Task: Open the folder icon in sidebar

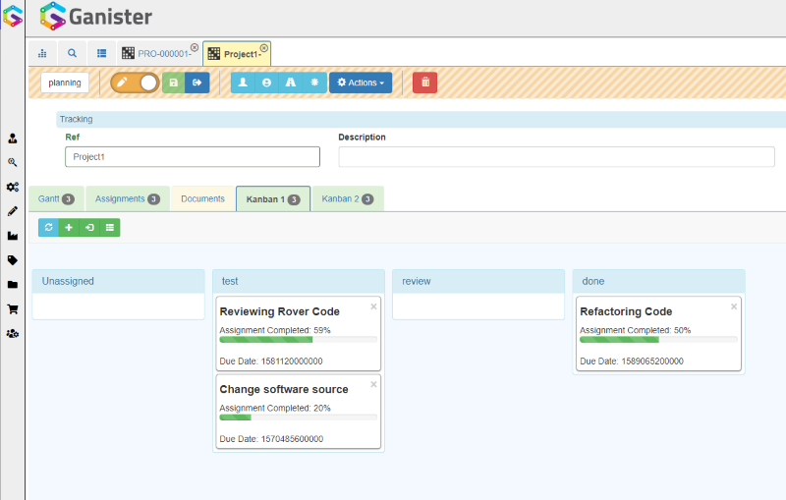Action: tap(13, 285)
